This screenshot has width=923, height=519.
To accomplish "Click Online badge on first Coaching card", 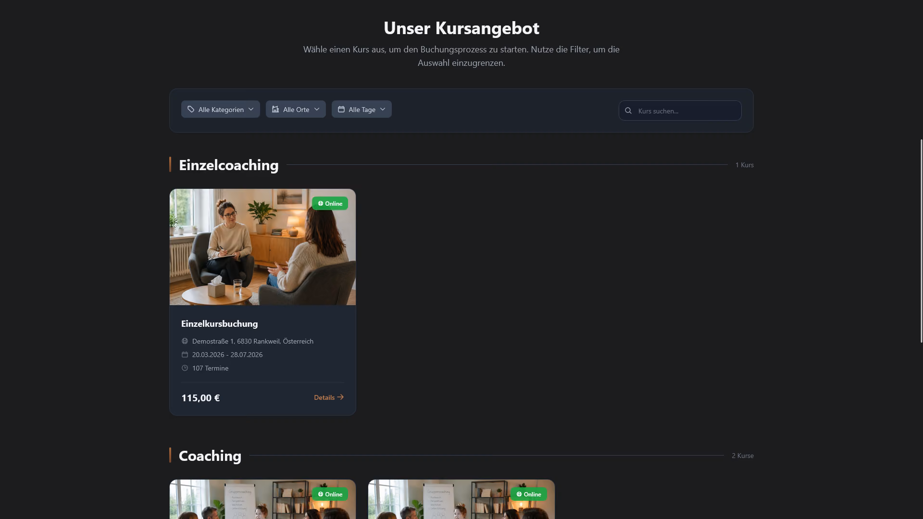I will point(330,494).
